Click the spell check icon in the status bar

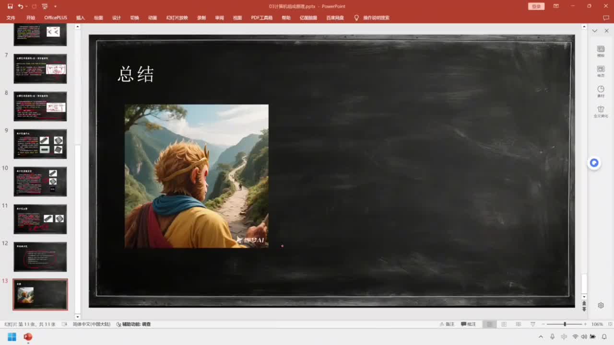[65, 324]
